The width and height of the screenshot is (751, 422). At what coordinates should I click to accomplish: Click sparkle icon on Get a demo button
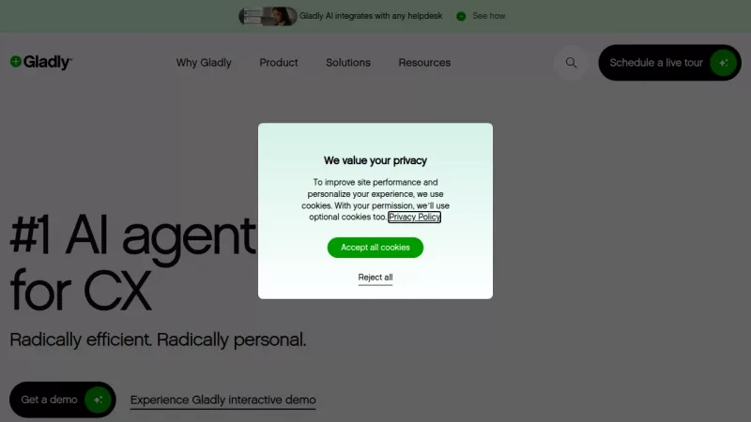[x=98, y=399]
